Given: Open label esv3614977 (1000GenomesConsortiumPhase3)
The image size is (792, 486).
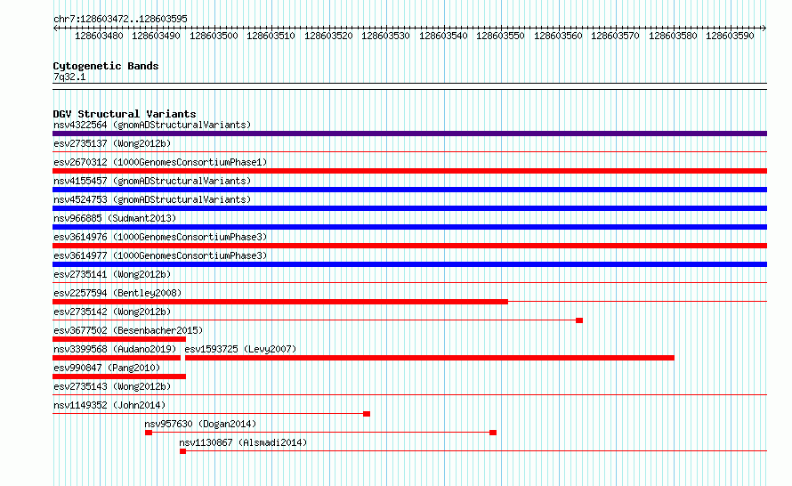Looking at the screenshot, I should click(160, 255).
